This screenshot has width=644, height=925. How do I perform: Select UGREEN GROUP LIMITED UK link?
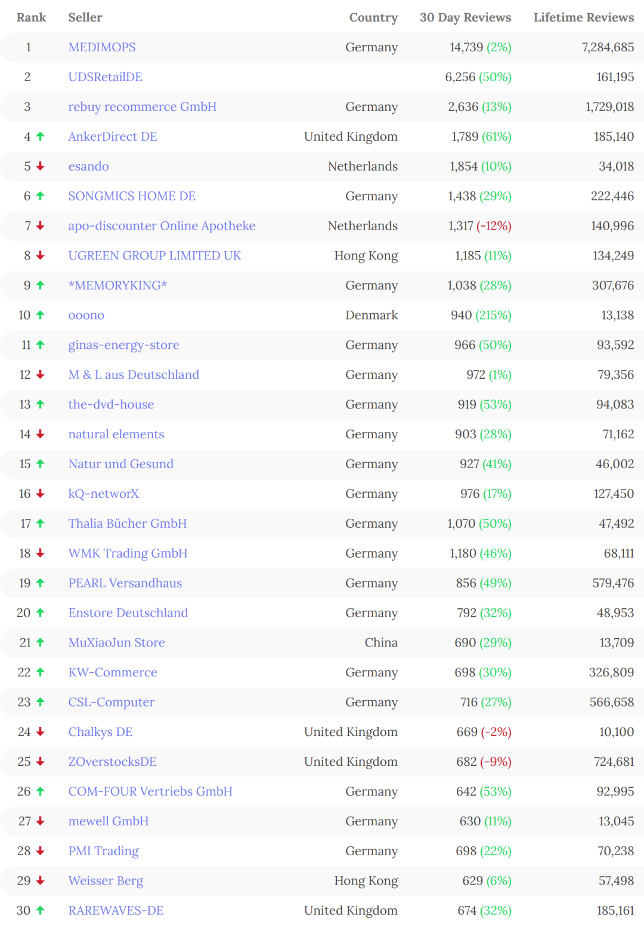pos(154,256)
